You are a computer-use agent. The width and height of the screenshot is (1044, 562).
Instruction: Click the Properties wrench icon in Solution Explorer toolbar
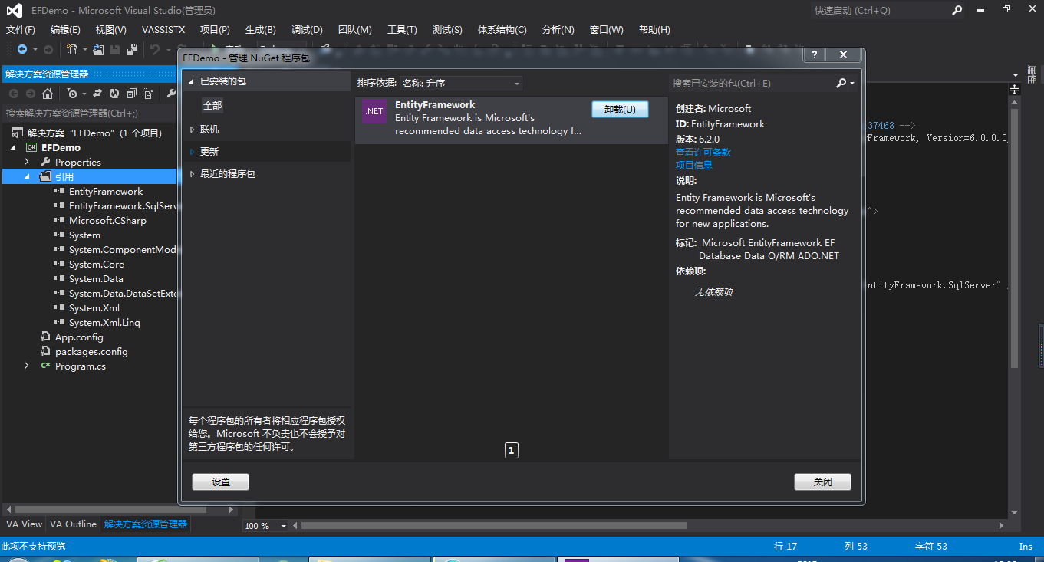(171, 94)
